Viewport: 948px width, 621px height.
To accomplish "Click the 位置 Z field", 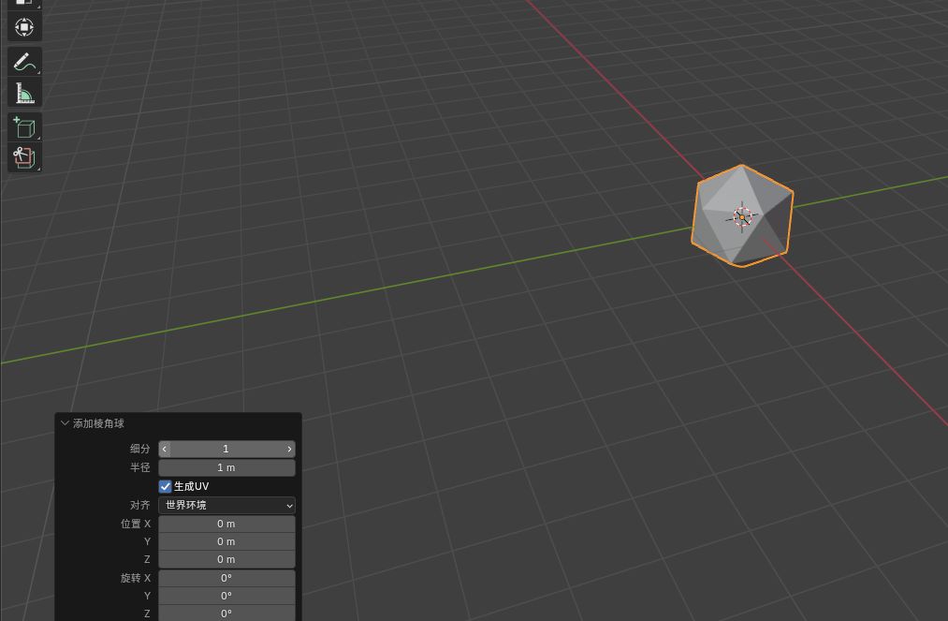I will pos(226,559).
